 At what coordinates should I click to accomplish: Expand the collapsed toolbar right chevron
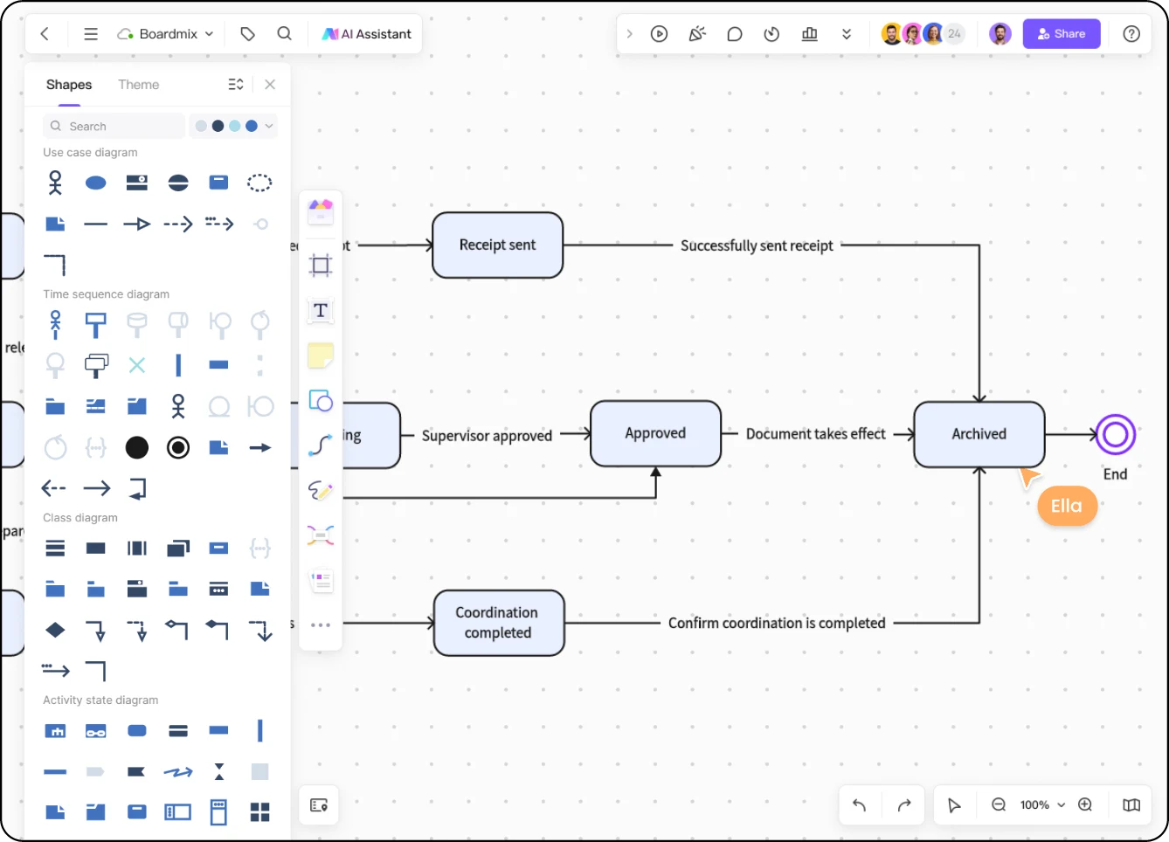629,34
